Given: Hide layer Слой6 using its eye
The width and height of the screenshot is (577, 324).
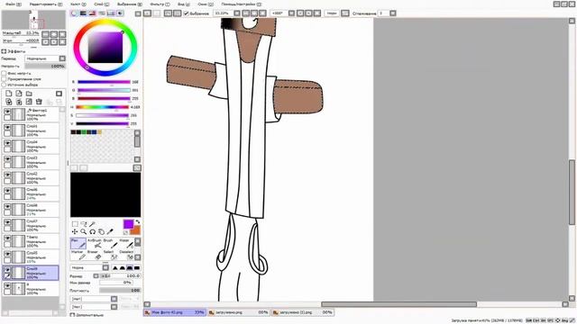Looking at the screenshot, I should point(7,191).
